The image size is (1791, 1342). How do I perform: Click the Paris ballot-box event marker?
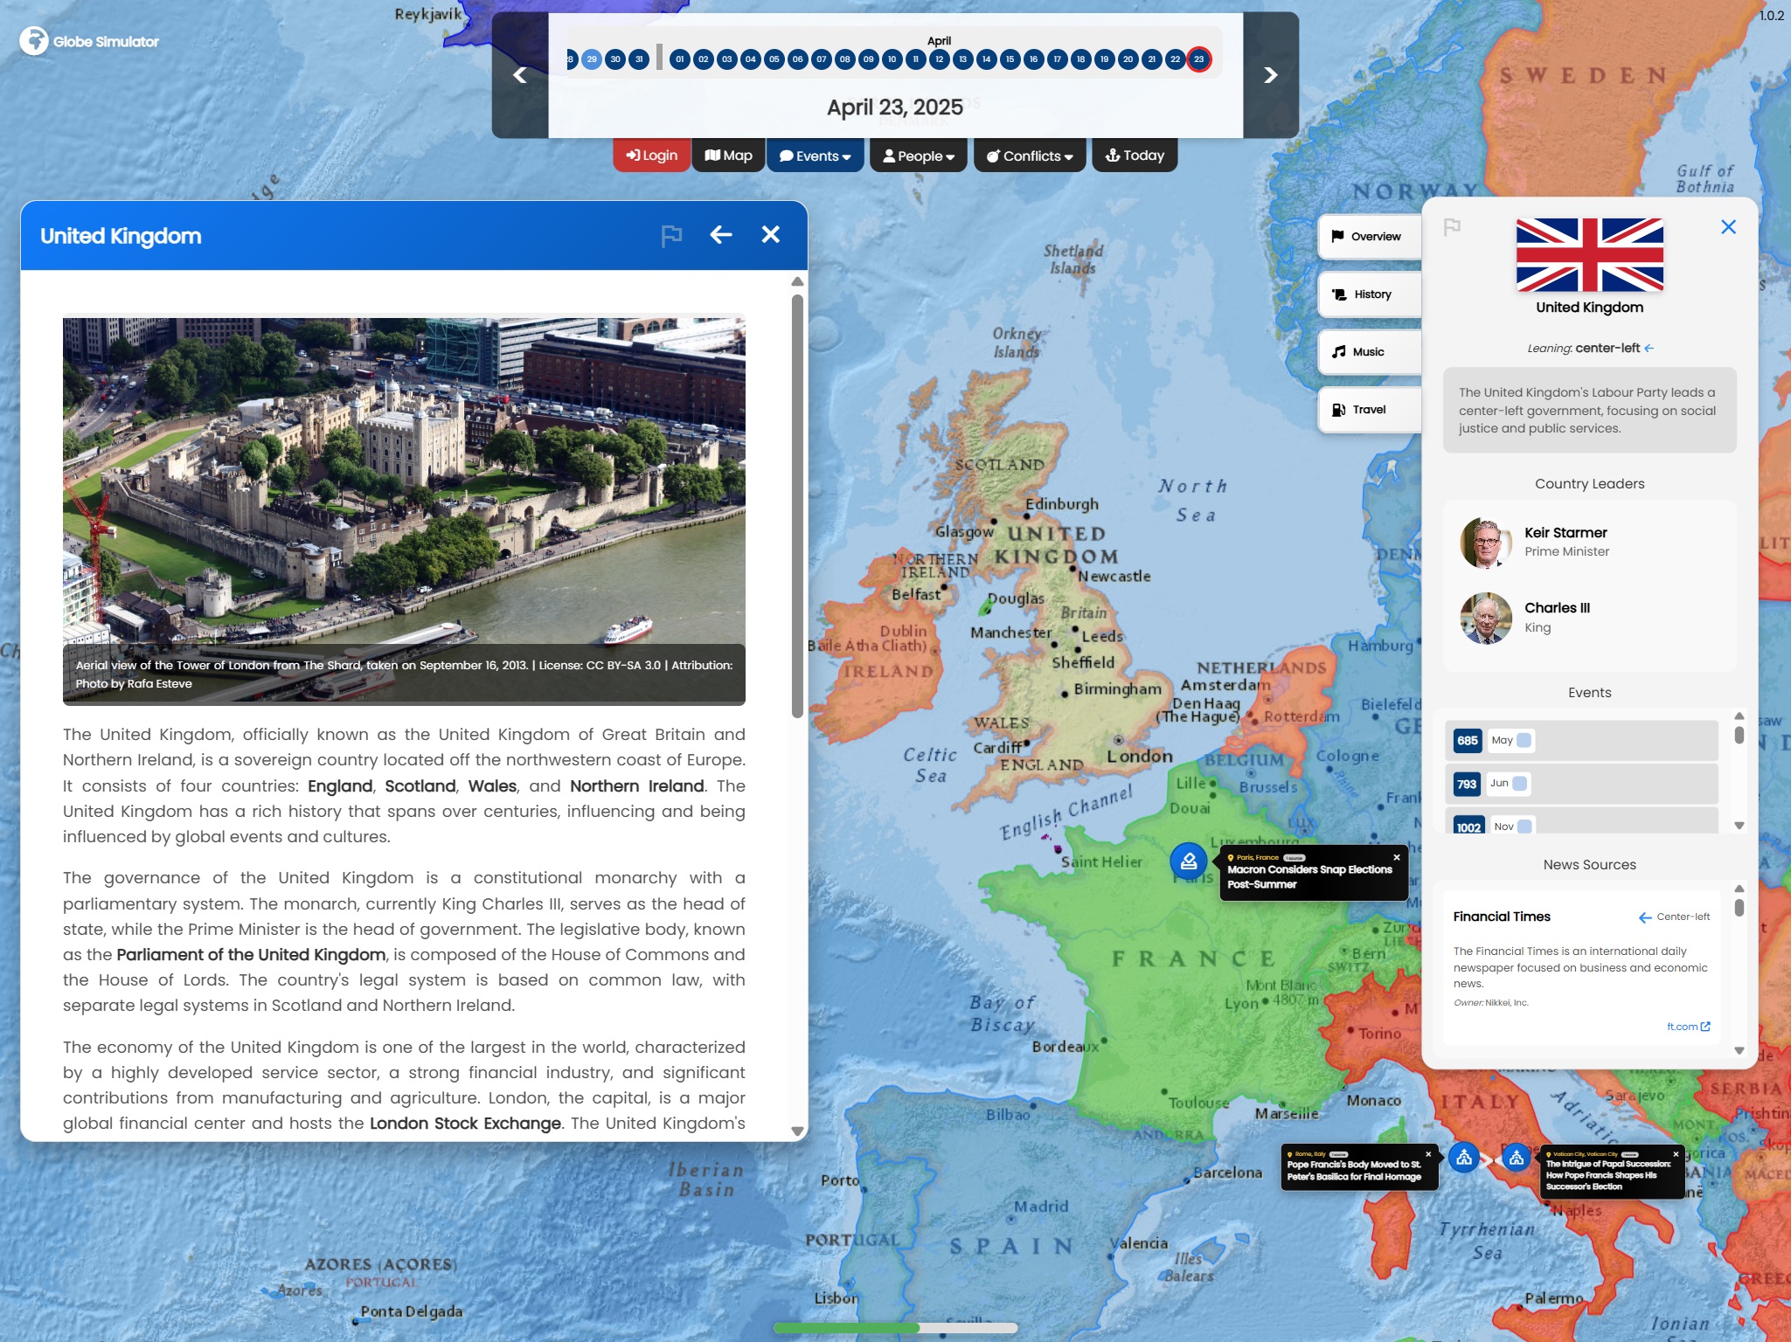pos(1188,861)
